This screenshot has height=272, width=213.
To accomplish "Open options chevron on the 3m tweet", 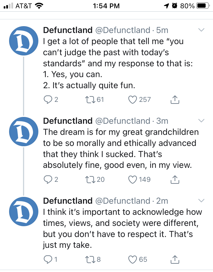I will [201, 121].
